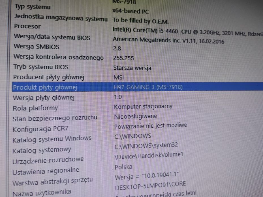Click 'Ustawienia regionalne' label
The height and width of the screenshot is (197, 263).
point(46,171)
